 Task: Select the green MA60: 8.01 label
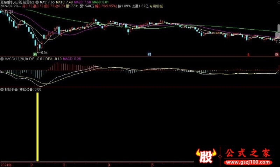tap(100, 2)
